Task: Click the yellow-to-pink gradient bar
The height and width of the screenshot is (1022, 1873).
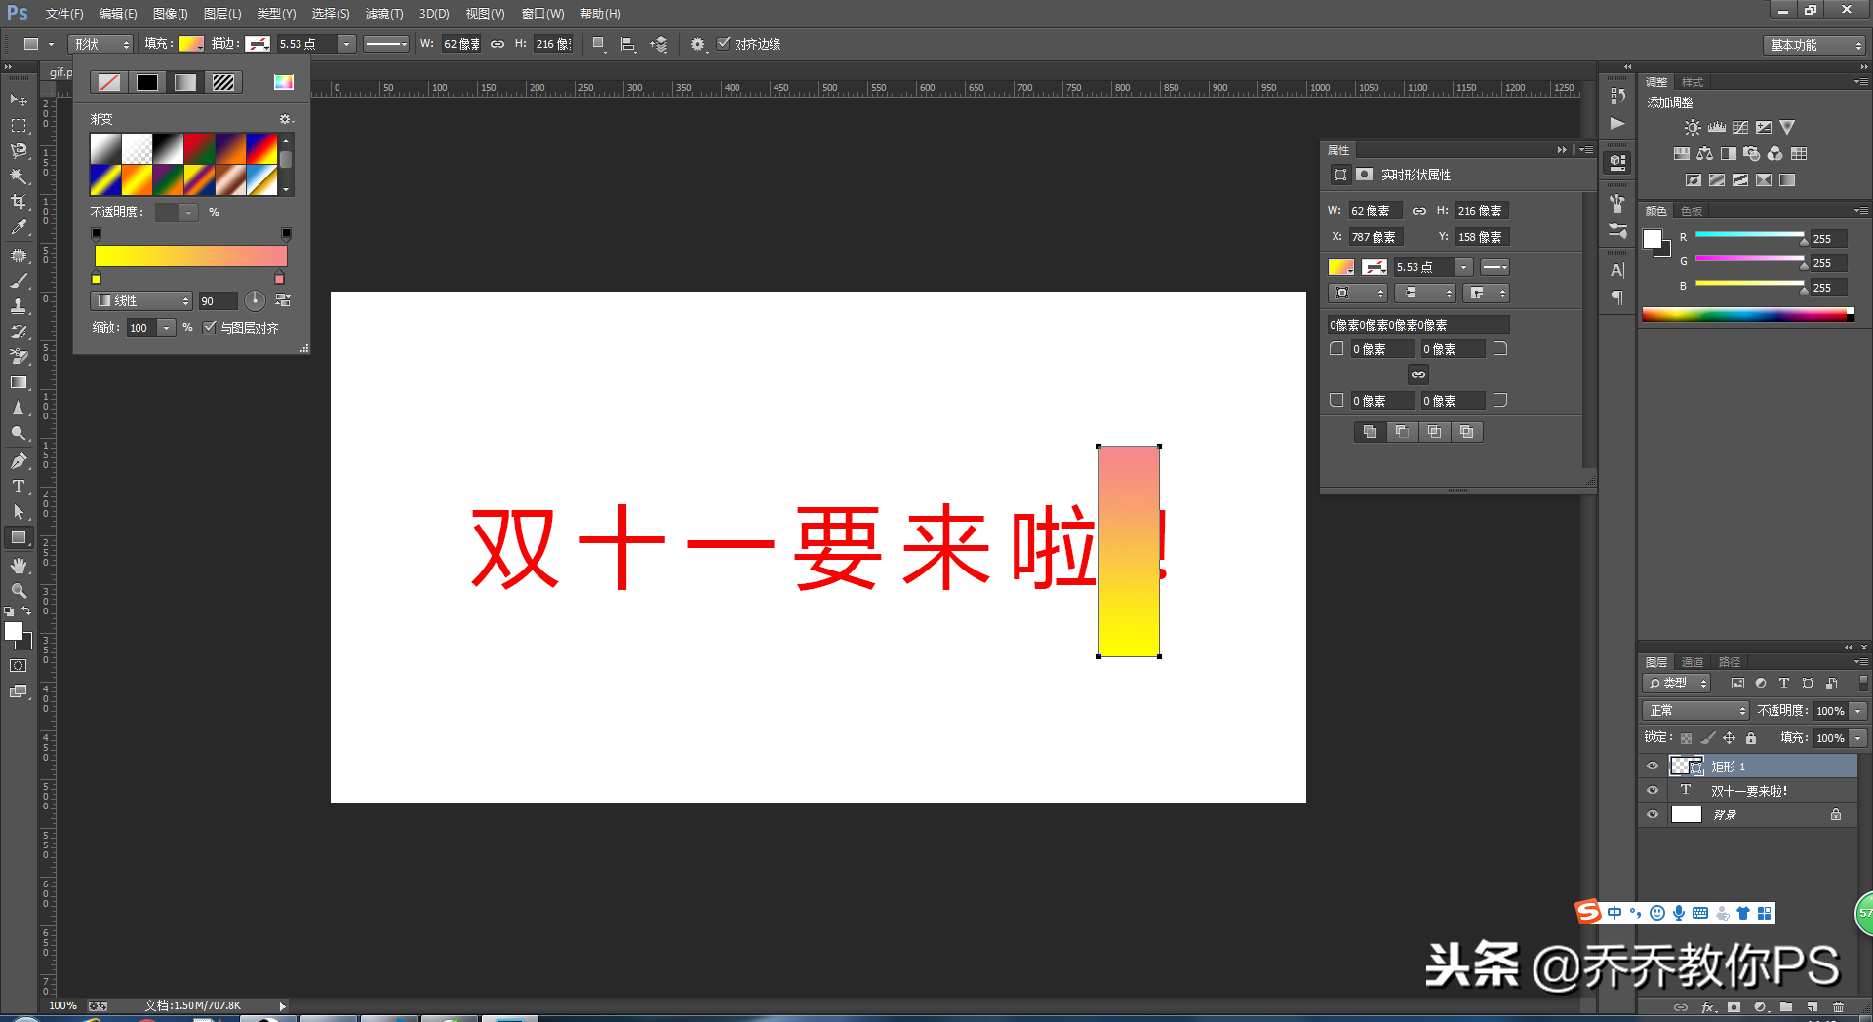Action: click(x=190, y=255)
